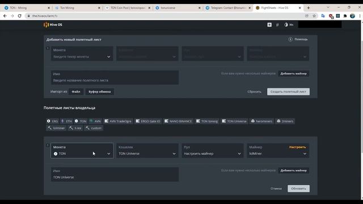Open the Chrome three-dot menu
Screen dimensions: 363x204
(360, 16)
